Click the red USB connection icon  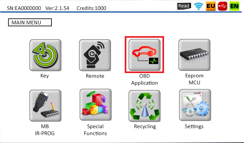pos(223,6)
